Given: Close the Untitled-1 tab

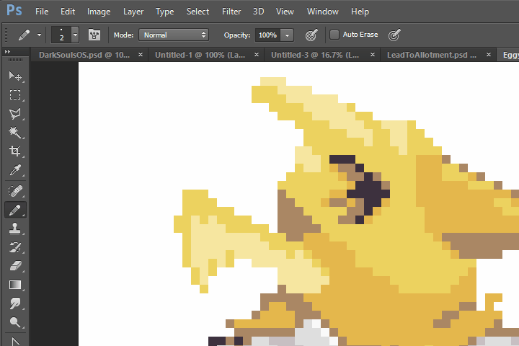Looking at the screenshot, I should point(257,54).
